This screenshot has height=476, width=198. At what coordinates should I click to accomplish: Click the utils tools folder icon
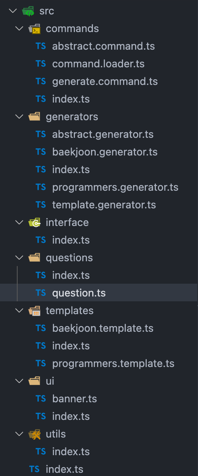[x=34, y=434]
